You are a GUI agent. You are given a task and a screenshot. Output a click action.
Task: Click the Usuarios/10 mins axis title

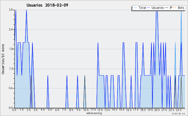coord(3,59)
